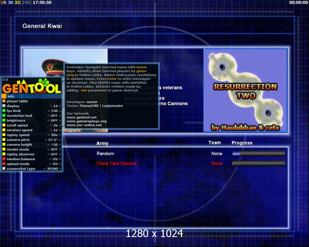Screen dimensions: 309x247
Task: Click the yellow square beside replay speed
Action: pyautogui.click(x=4, y=135)
